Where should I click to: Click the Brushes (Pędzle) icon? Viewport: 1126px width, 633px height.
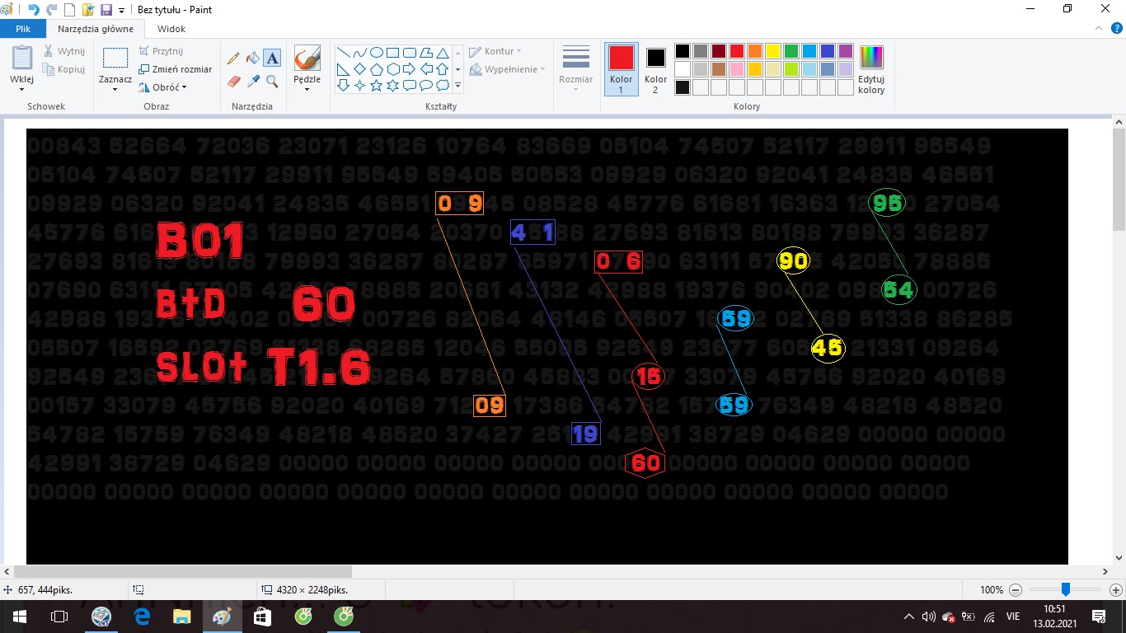coord(307,58)
